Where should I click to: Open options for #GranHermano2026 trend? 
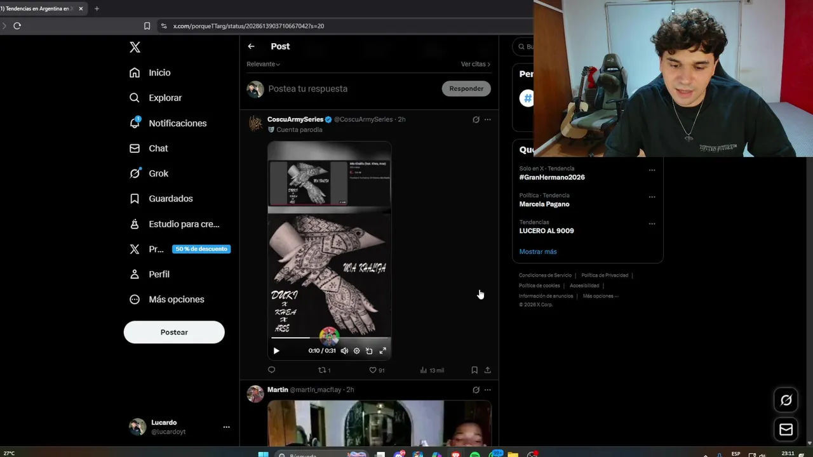click(x=652, y=170)
